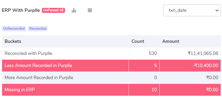Switch to the table grid view icon
Viewport: 222px width, 97px height.
point(90,10)
